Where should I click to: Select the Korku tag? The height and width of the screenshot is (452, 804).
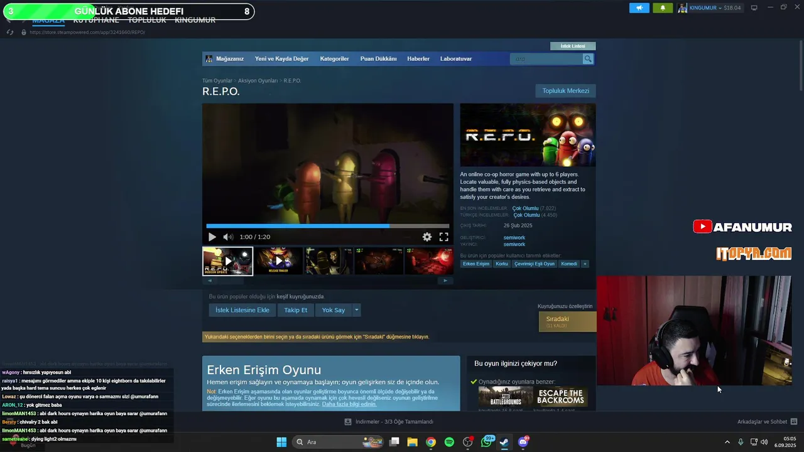502,264
